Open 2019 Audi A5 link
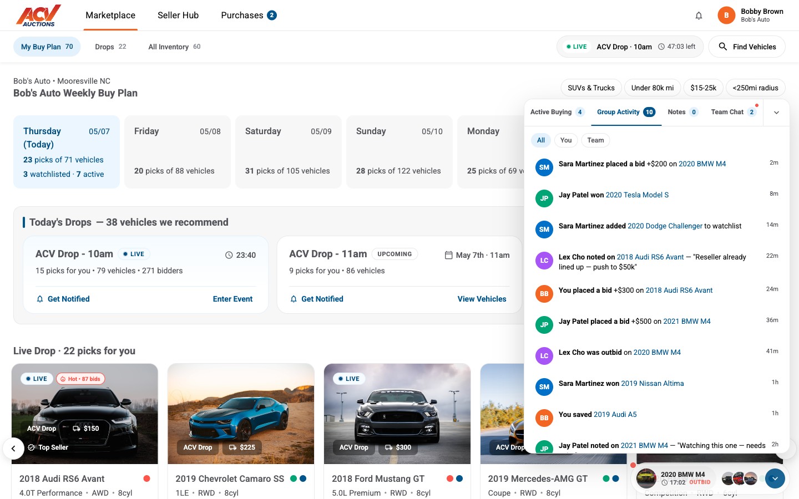Viewport: 799px width, 499px height. 615,414
